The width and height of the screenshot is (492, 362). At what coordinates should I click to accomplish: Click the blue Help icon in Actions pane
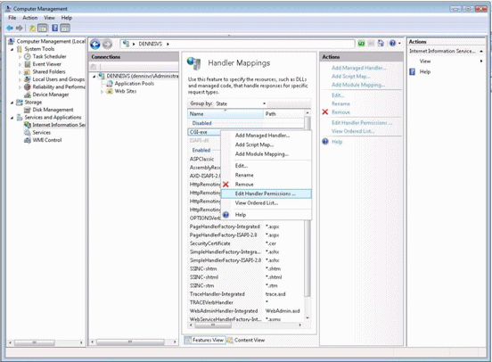[325, 142]
